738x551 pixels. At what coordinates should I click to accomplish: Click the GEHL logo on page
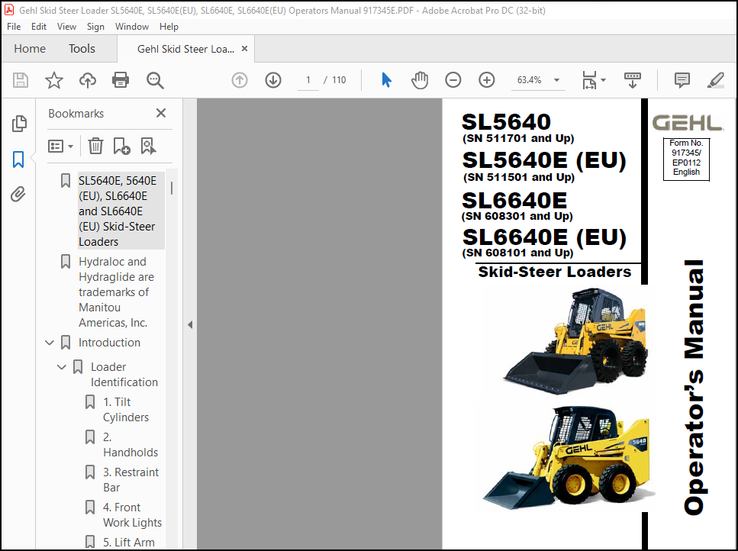tap(687, 123)
